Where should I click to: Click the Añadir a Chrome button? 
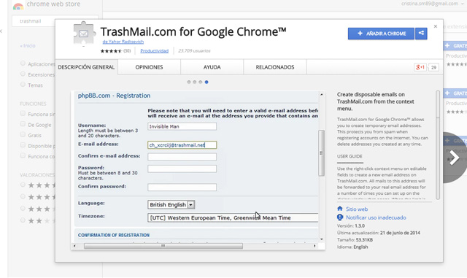tap(381, 34)
